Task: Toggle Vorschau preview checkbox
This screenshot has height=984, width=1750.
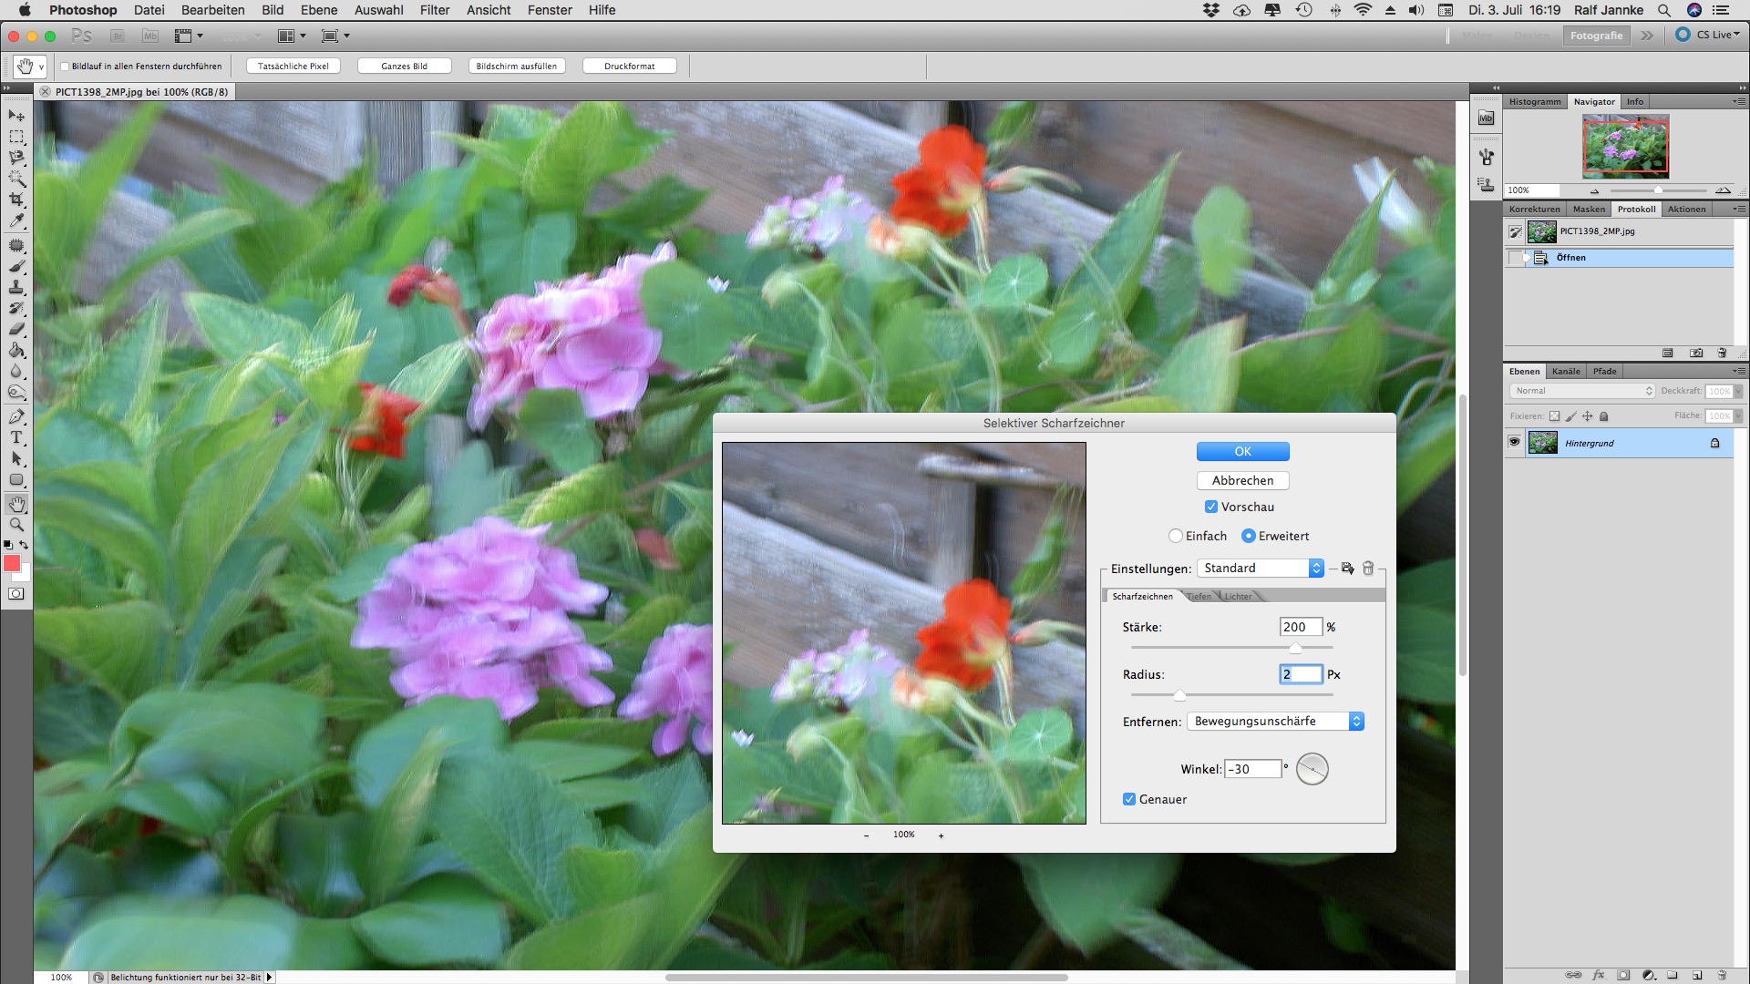Action: pyautogui.click(x=1210, y=507)
